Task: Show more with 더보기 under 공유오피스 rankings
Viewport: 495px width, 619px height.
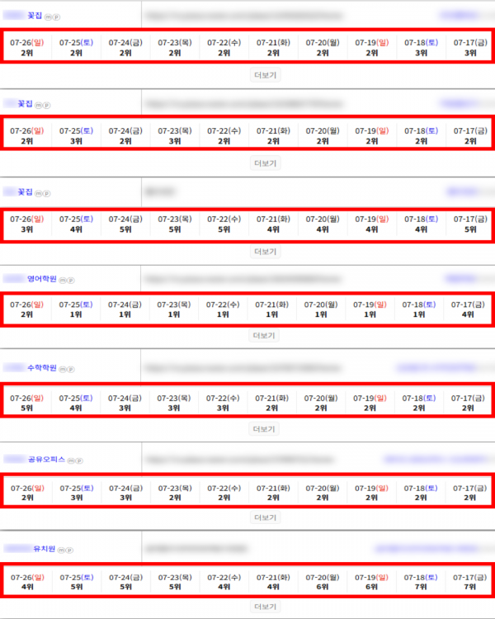Action: pos(266,517)
